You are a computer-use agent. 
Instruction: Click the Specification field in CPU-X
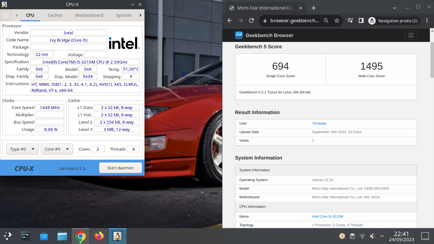pyautogui.click(x=85, y=62)
